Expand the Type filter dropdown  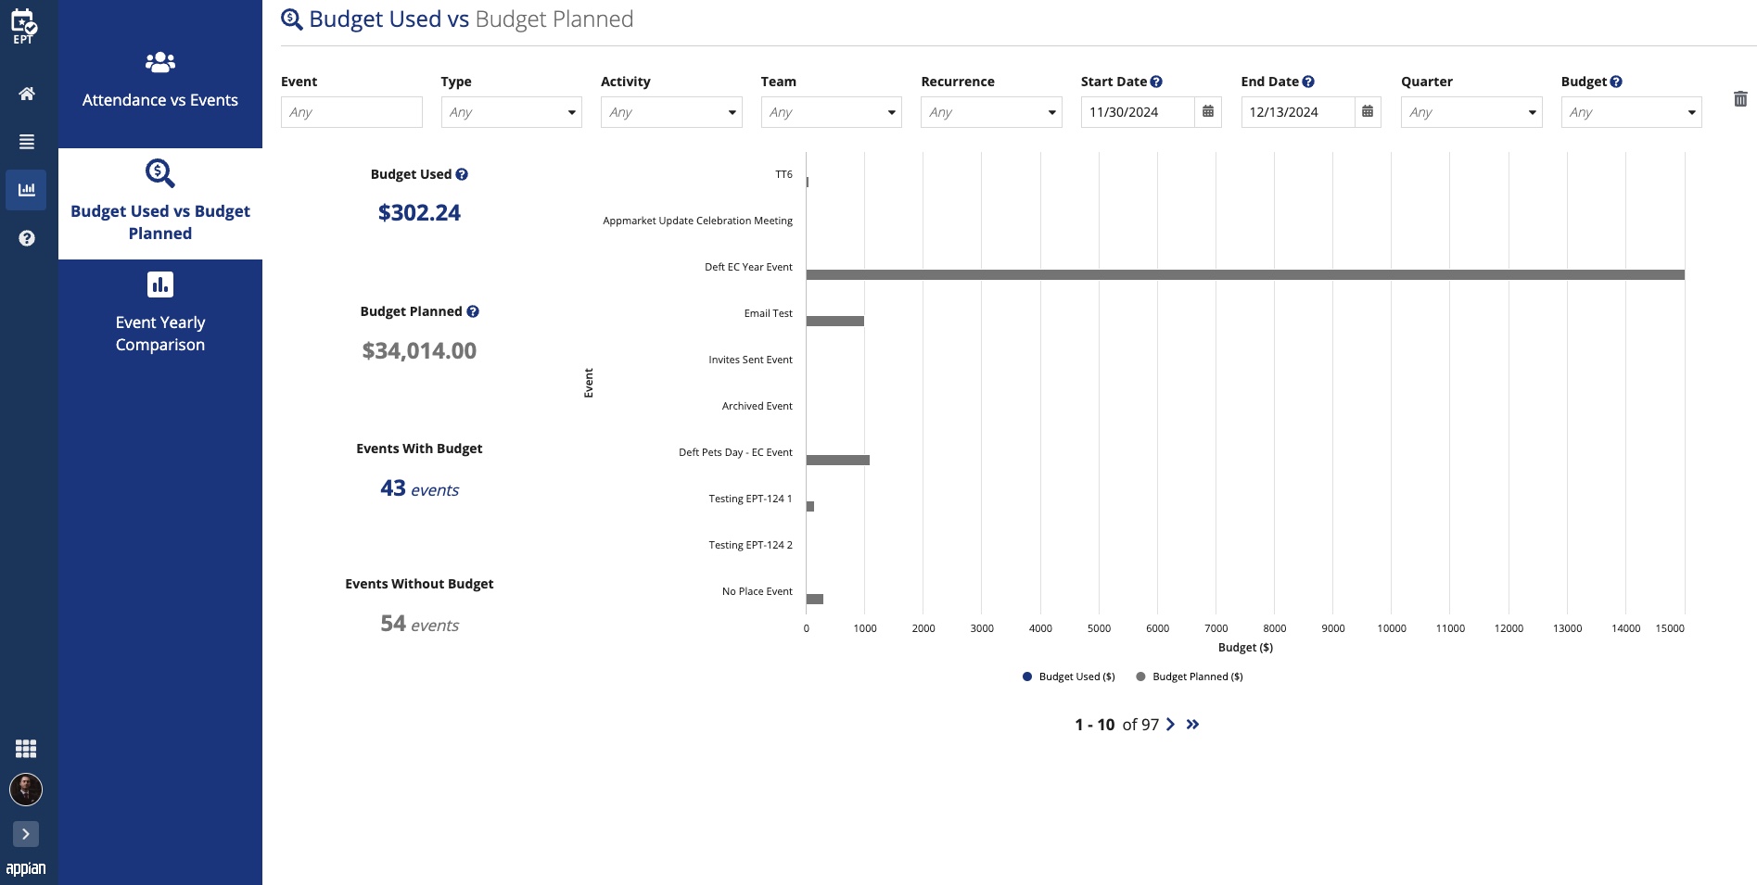pos(512,112)
